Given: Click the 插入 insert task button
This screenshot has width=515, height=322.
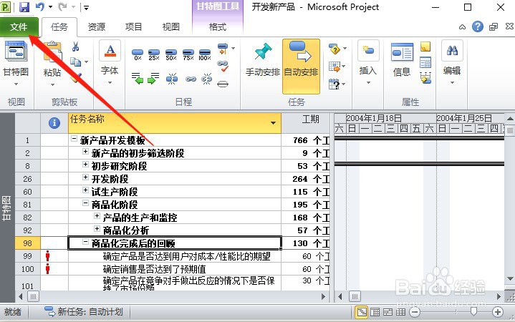Looking at the screenshot, I should point(368,62).
